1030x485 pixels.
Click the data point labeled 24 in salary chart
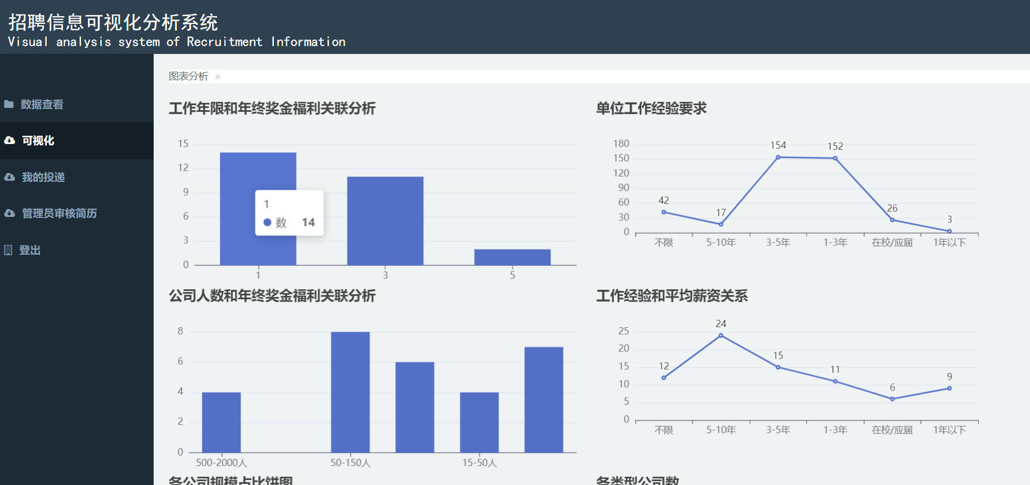[x=721, y=335]
